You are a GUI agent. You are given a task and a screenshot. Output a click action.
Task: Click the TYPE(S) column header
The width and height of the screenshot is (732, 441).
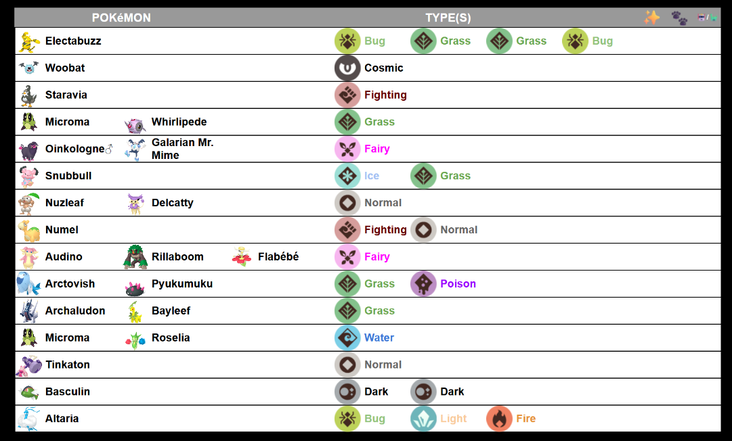coord(448,18)
